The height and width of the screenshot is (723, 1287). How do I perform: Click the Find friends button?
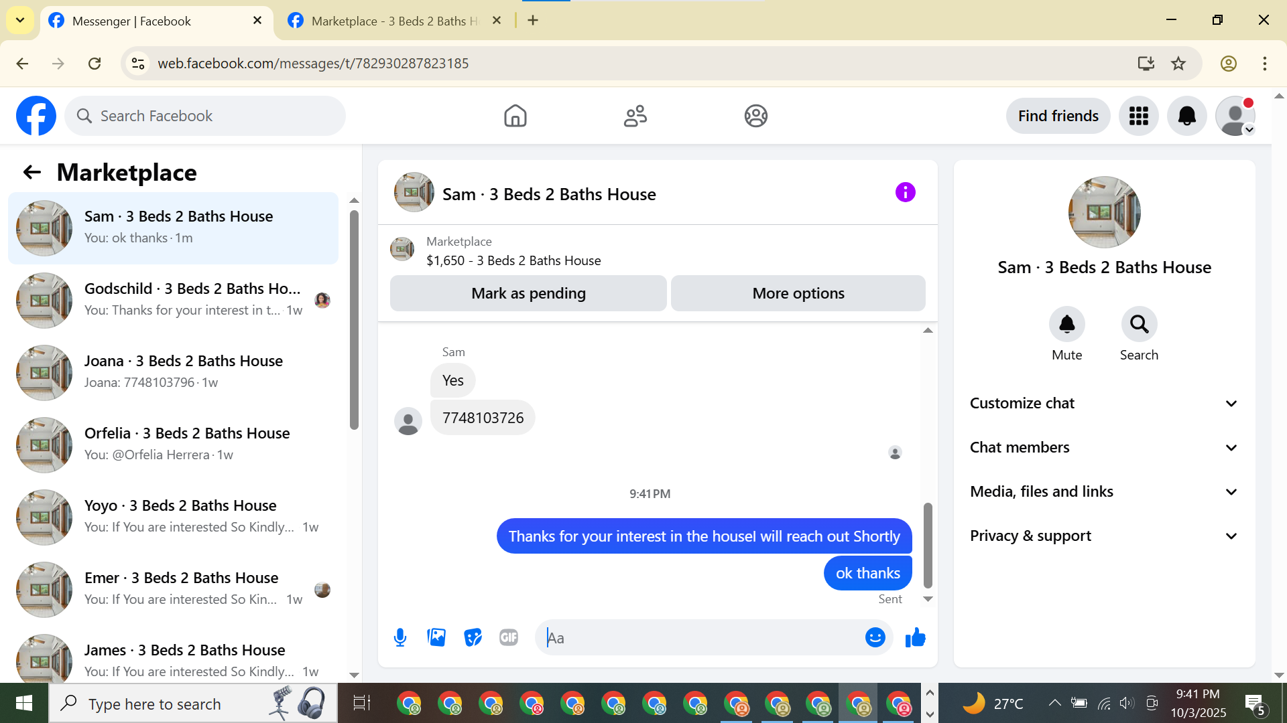(x=1058, y=116)
